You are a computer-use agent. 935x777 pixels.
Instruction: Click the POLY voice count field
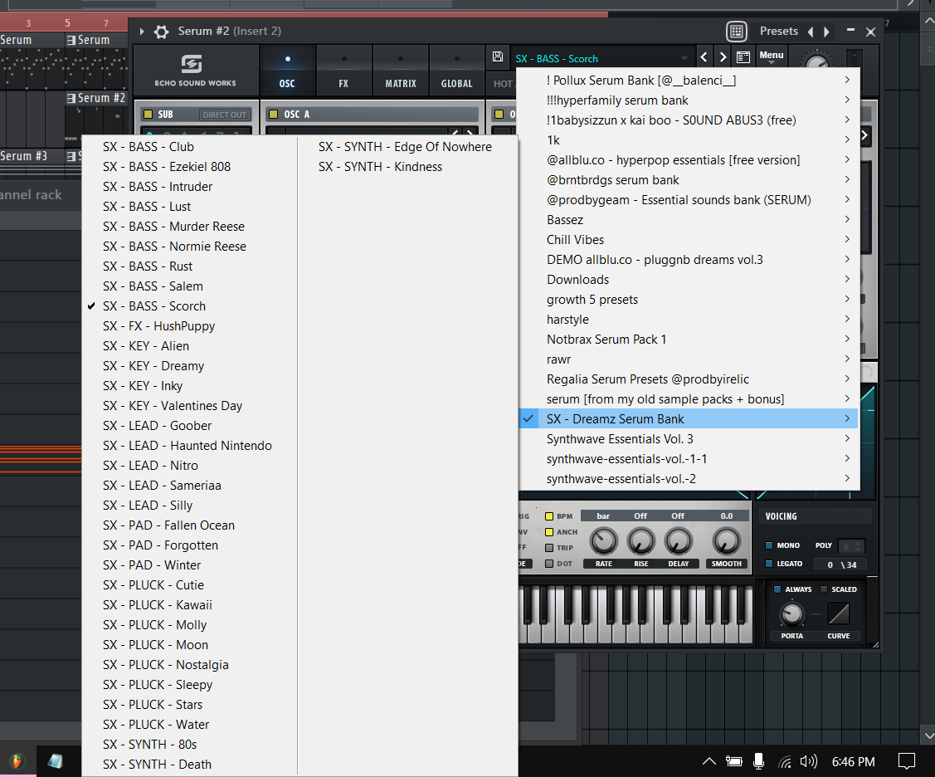tap(851, 545)
